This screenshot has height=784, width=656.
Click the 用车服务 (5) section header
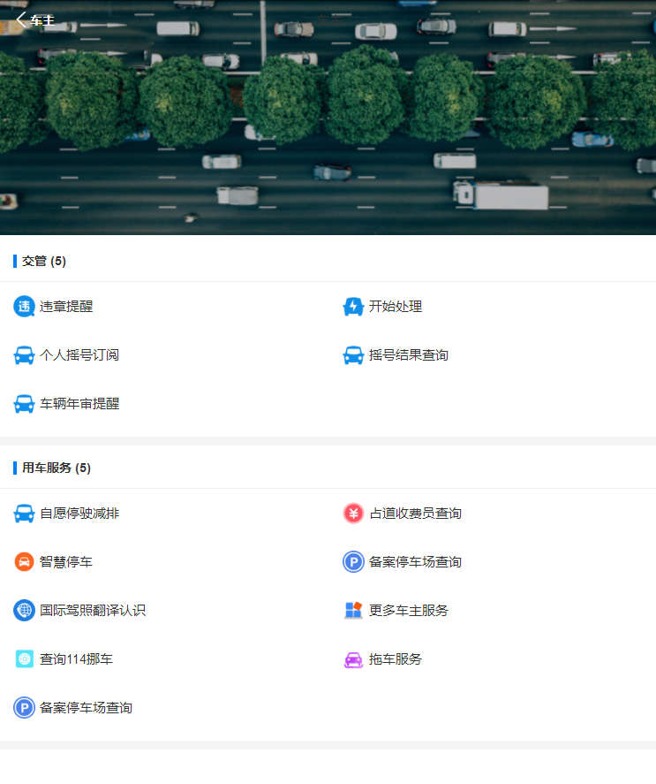pyautogui.click(x=57, y=468)
